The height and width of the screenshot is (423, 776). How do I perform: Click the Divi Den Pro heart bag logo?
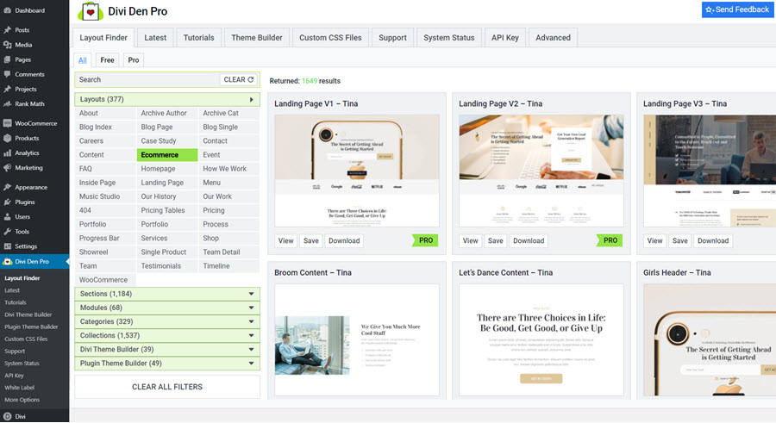pyautogui.click(x=90, y=11)
